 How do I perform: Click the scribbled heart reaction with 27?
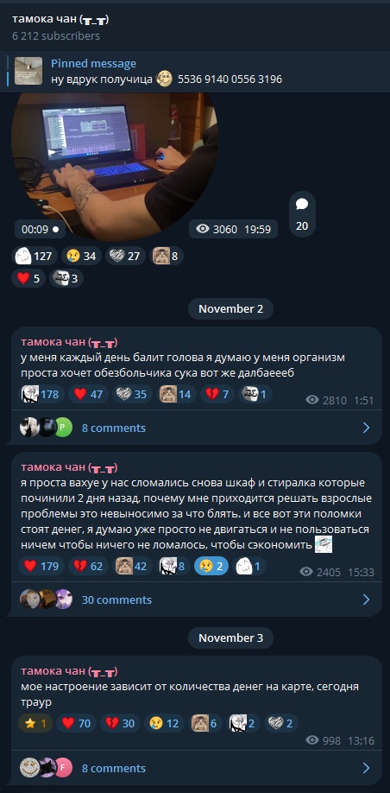pyautogui.click(x=125, y=257)
